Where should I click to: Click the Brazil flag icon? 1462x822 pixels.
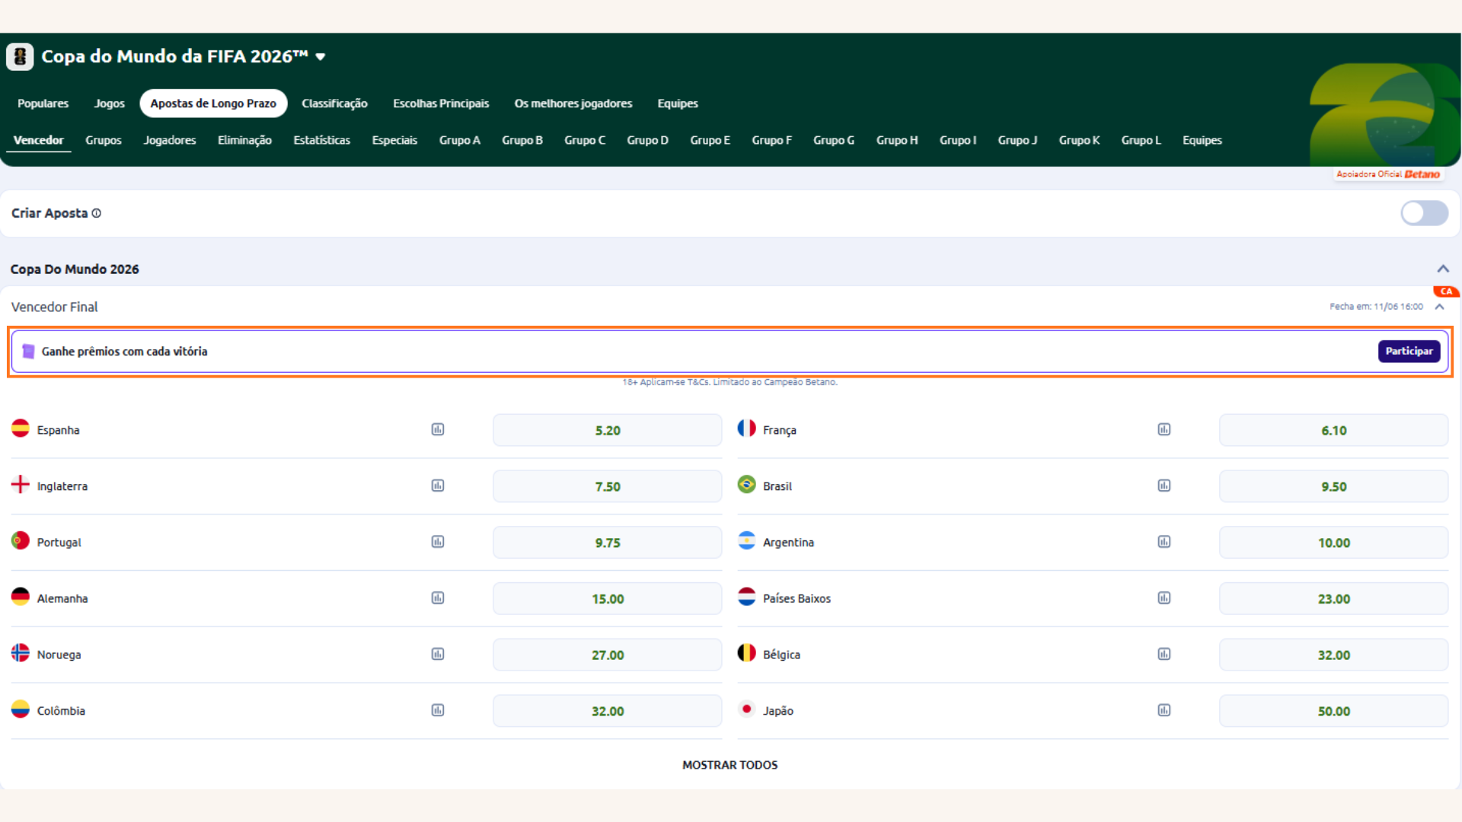[x=747, y=485]
